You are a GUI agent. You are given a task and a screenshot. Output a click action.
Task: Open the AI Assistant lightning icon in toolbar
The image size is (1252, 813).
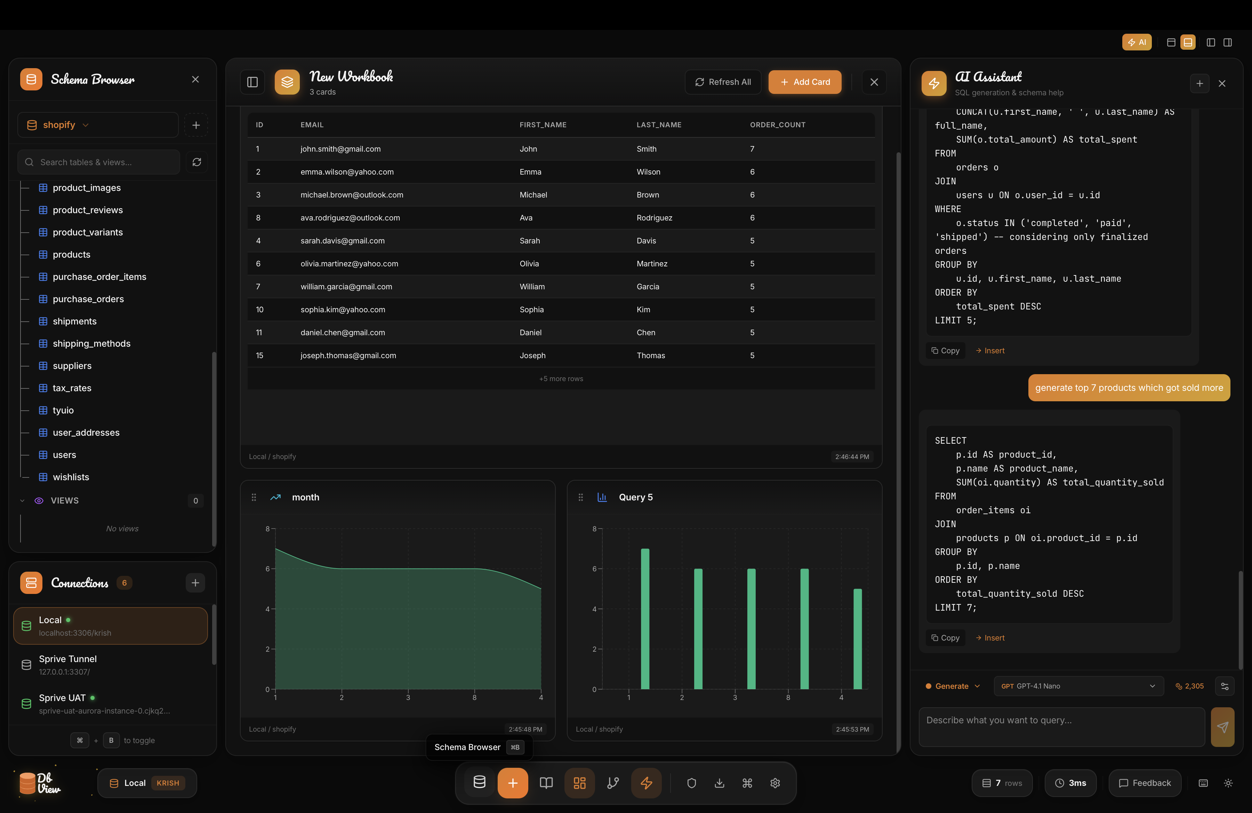(x=647, y=783)
